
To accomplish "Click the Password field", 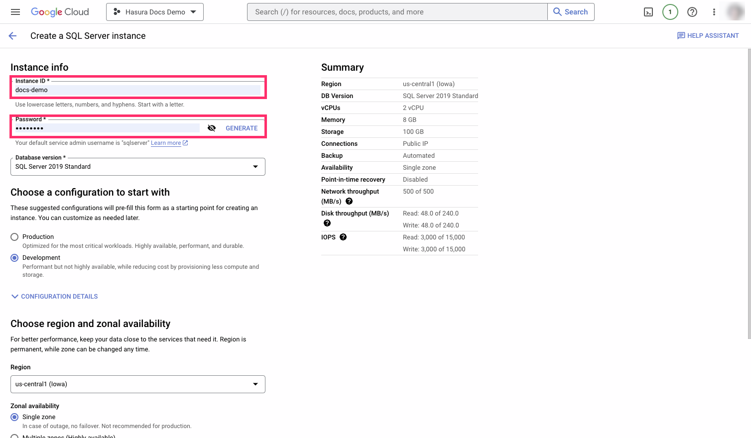I will 107,128.
